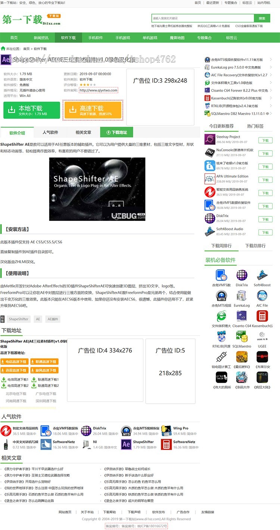
Task: Click the NI icon in bottom 人气软件 section
Action: click(86, 444)
